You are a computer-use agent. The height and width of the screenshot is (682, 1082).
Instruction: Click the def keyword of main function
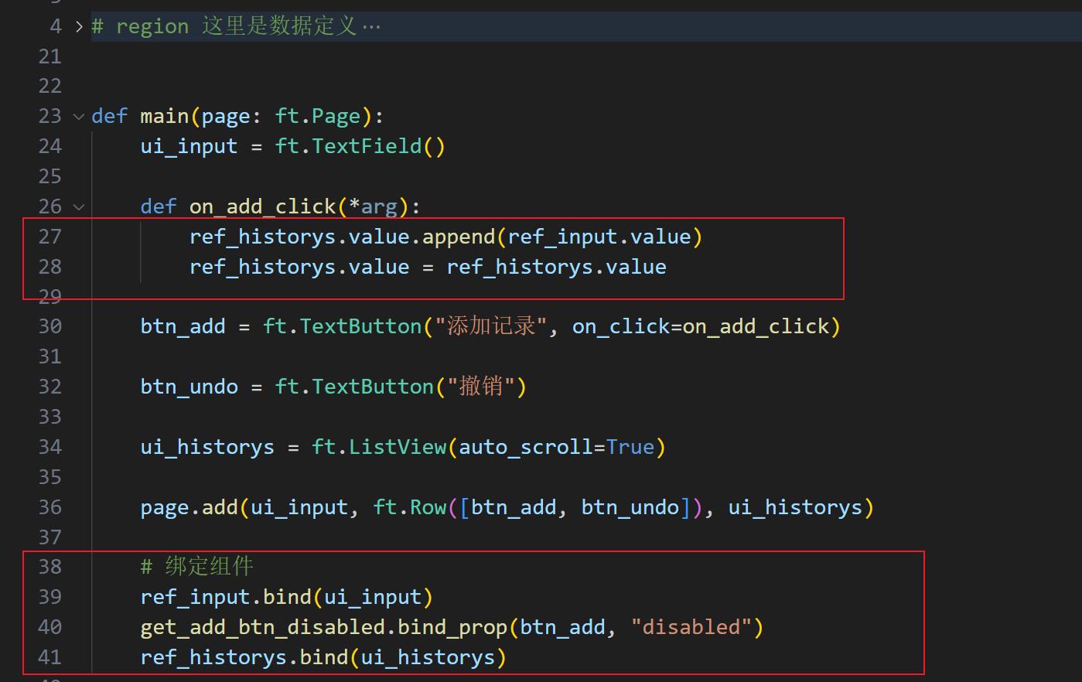[x=109, y=115]
